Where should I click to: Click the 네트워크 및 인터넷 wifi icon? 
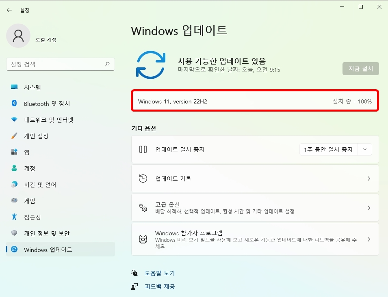pos(14,120)
